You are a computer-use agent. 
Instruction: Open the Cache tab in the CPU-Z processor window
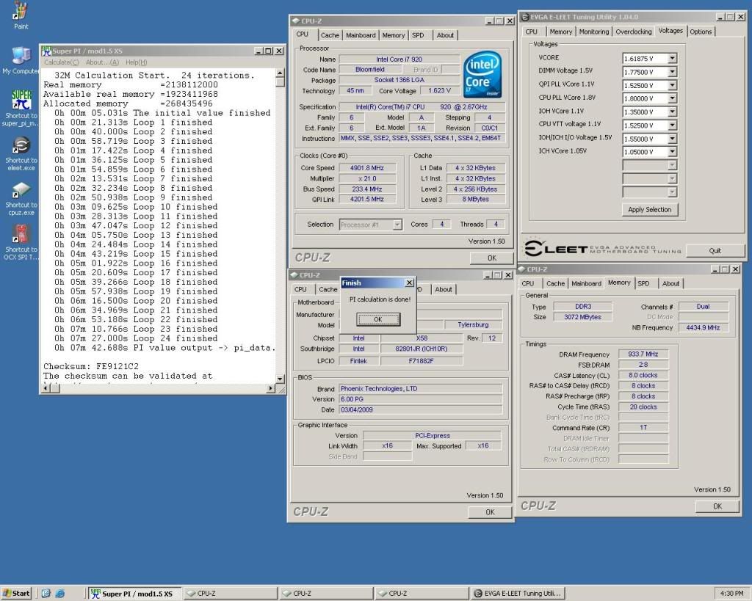tap(330, 35)
